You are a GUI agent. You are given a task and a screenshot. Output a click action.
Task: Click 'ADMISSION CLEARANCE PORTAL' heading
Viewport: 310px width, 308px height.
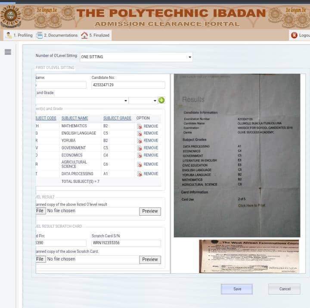(x=167, y=24)
